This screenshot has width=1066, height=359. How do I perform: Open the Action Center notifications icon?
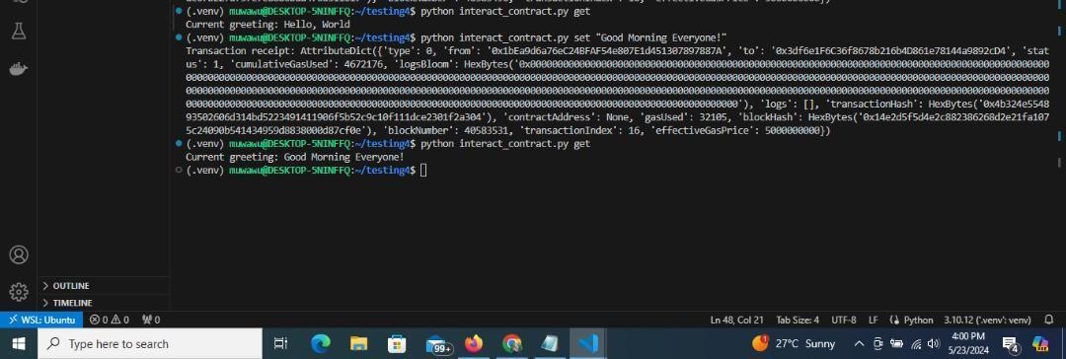point(1011,345)
